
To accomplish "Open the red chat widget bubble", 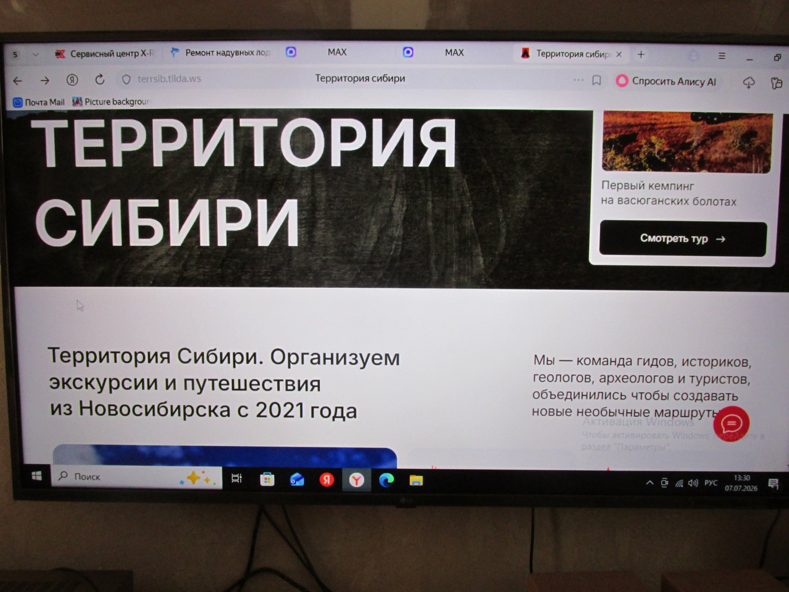I will (731, 424).
